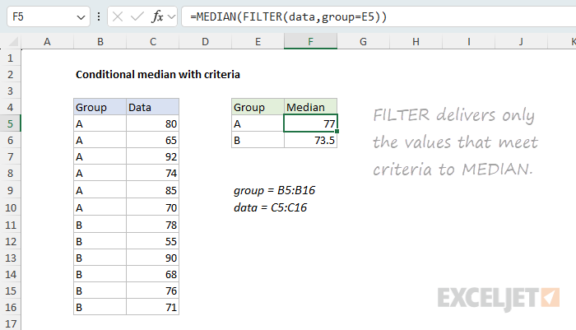The height and width of the screenshot is (330, 576).
Task: Expand the Name Box dropdown arrow
Action: point(81,17)
